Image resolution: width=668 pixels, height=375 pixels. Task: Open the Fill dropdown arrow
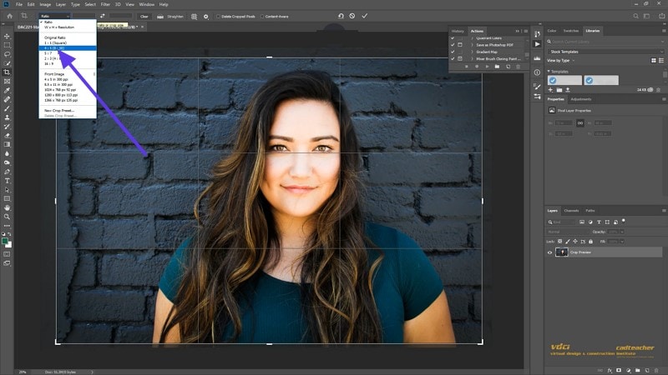[622, 242]
